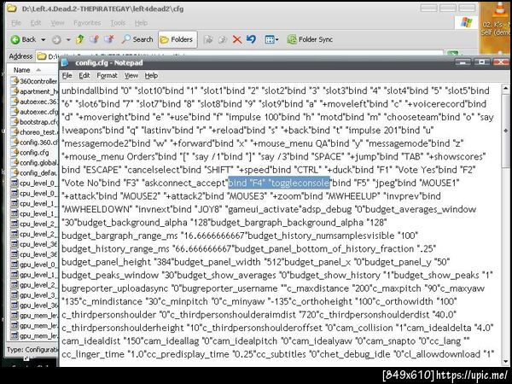The height and width of the screenshot is (384, 512).
Task: Open Explorer's Edit menu
Action: [x=36, y=23]
